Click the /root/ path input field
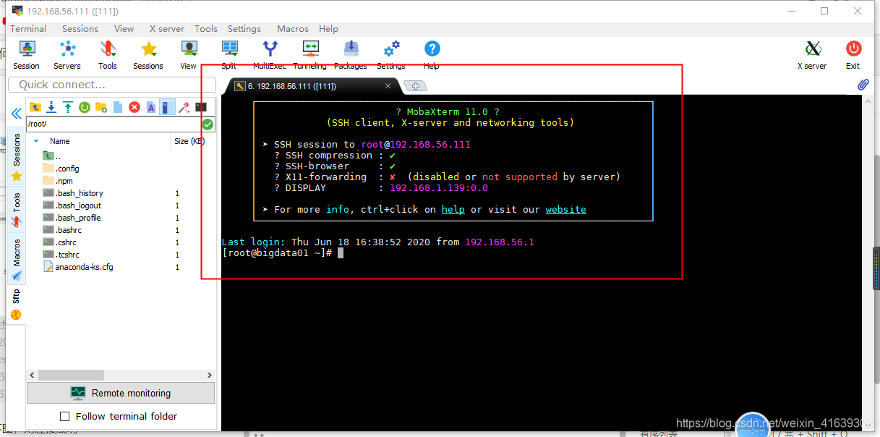The width and height of the screenshot is (880, 437). 114,124
